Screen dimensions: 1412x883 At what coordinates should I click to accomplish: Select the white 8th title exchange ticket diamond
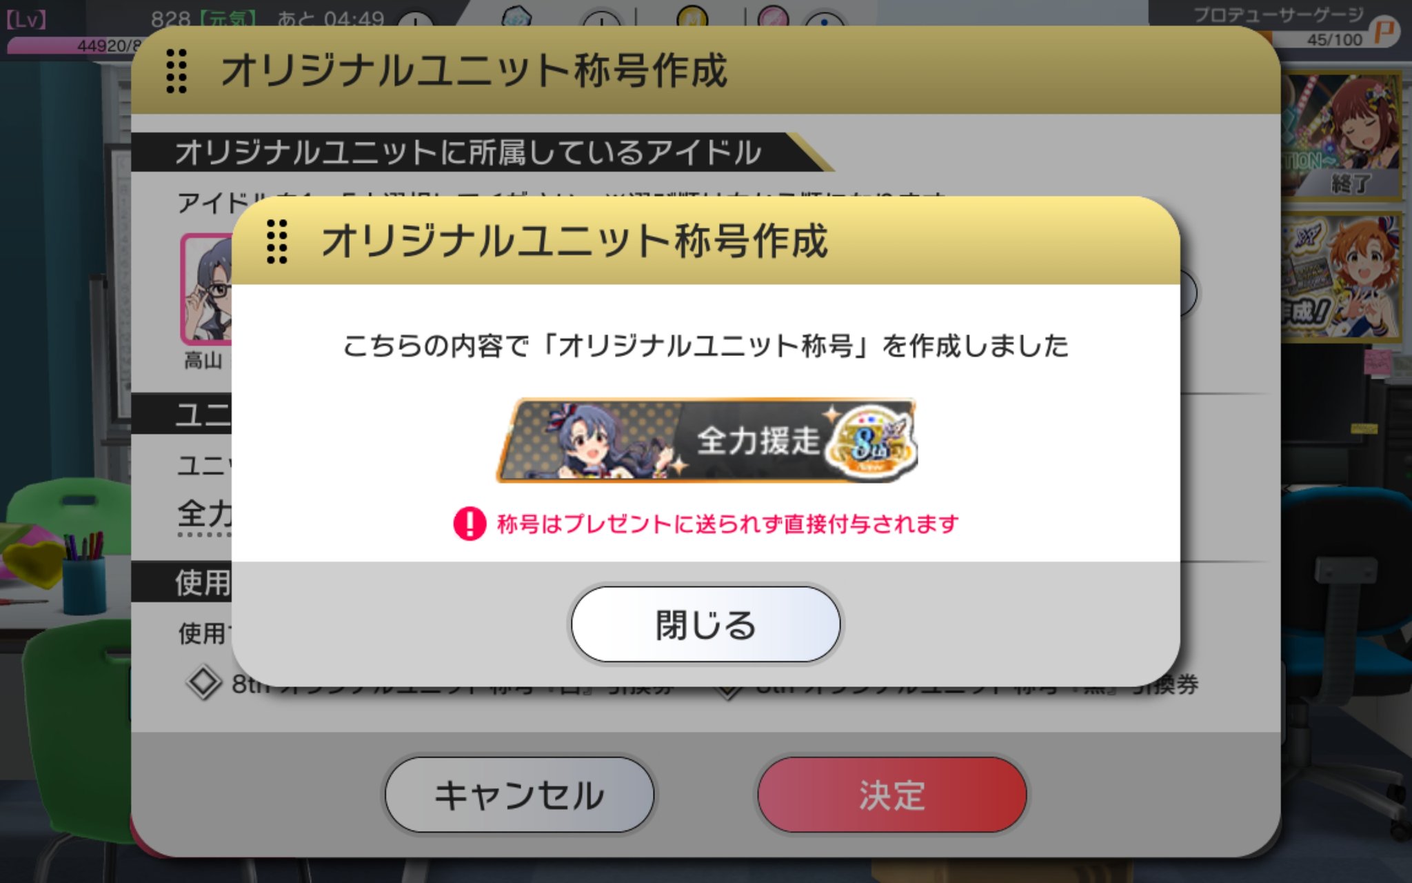click(204, 683)
